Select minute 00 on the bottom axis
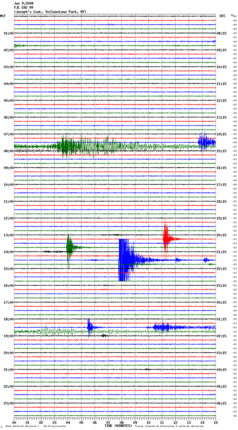This screenshot has width=238, height=430. (x=14, y=422)
